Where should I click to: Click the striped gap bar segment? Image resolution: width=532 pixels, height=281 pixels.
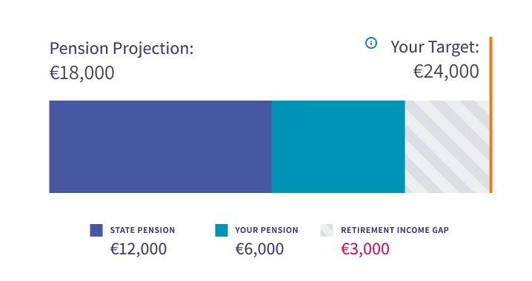[x=448, y=146]
